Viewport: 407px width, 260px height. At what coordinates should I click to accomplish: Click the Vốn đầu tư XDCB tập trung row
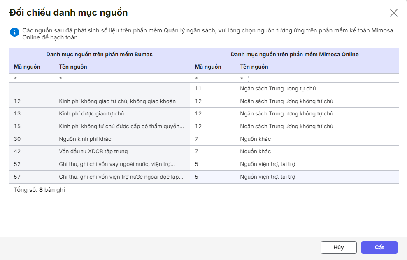point(93,152)
